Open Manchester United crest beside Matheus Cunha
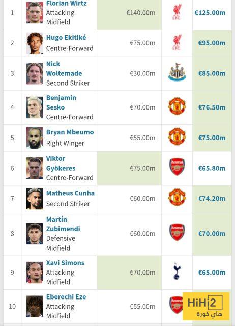This screenshot has height=326, width=235. tap(177, 197)
